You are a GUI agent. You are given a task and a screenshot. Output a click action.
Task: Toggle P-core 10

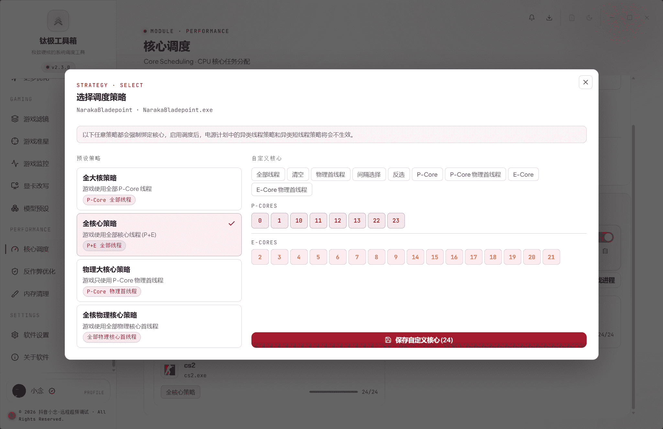point(299,221)
